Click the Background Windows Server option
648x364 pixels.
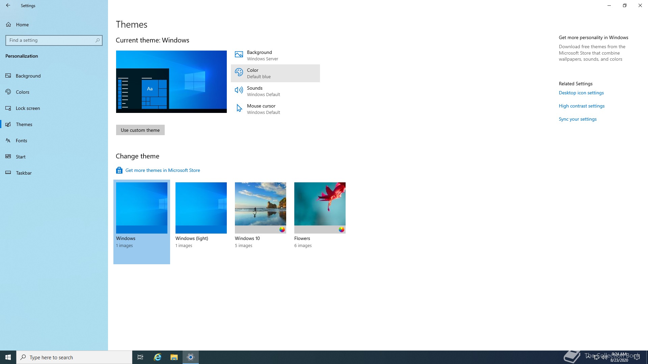coord(275,55)
